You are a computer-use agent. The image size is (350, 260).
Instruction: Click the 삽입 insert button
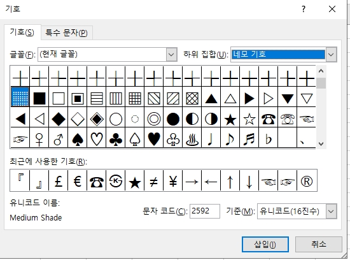click(x=265, y=244)
